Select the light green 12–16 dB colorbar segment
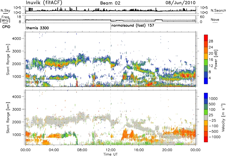This screenshot has height=156, width=226. pos(206,63)
